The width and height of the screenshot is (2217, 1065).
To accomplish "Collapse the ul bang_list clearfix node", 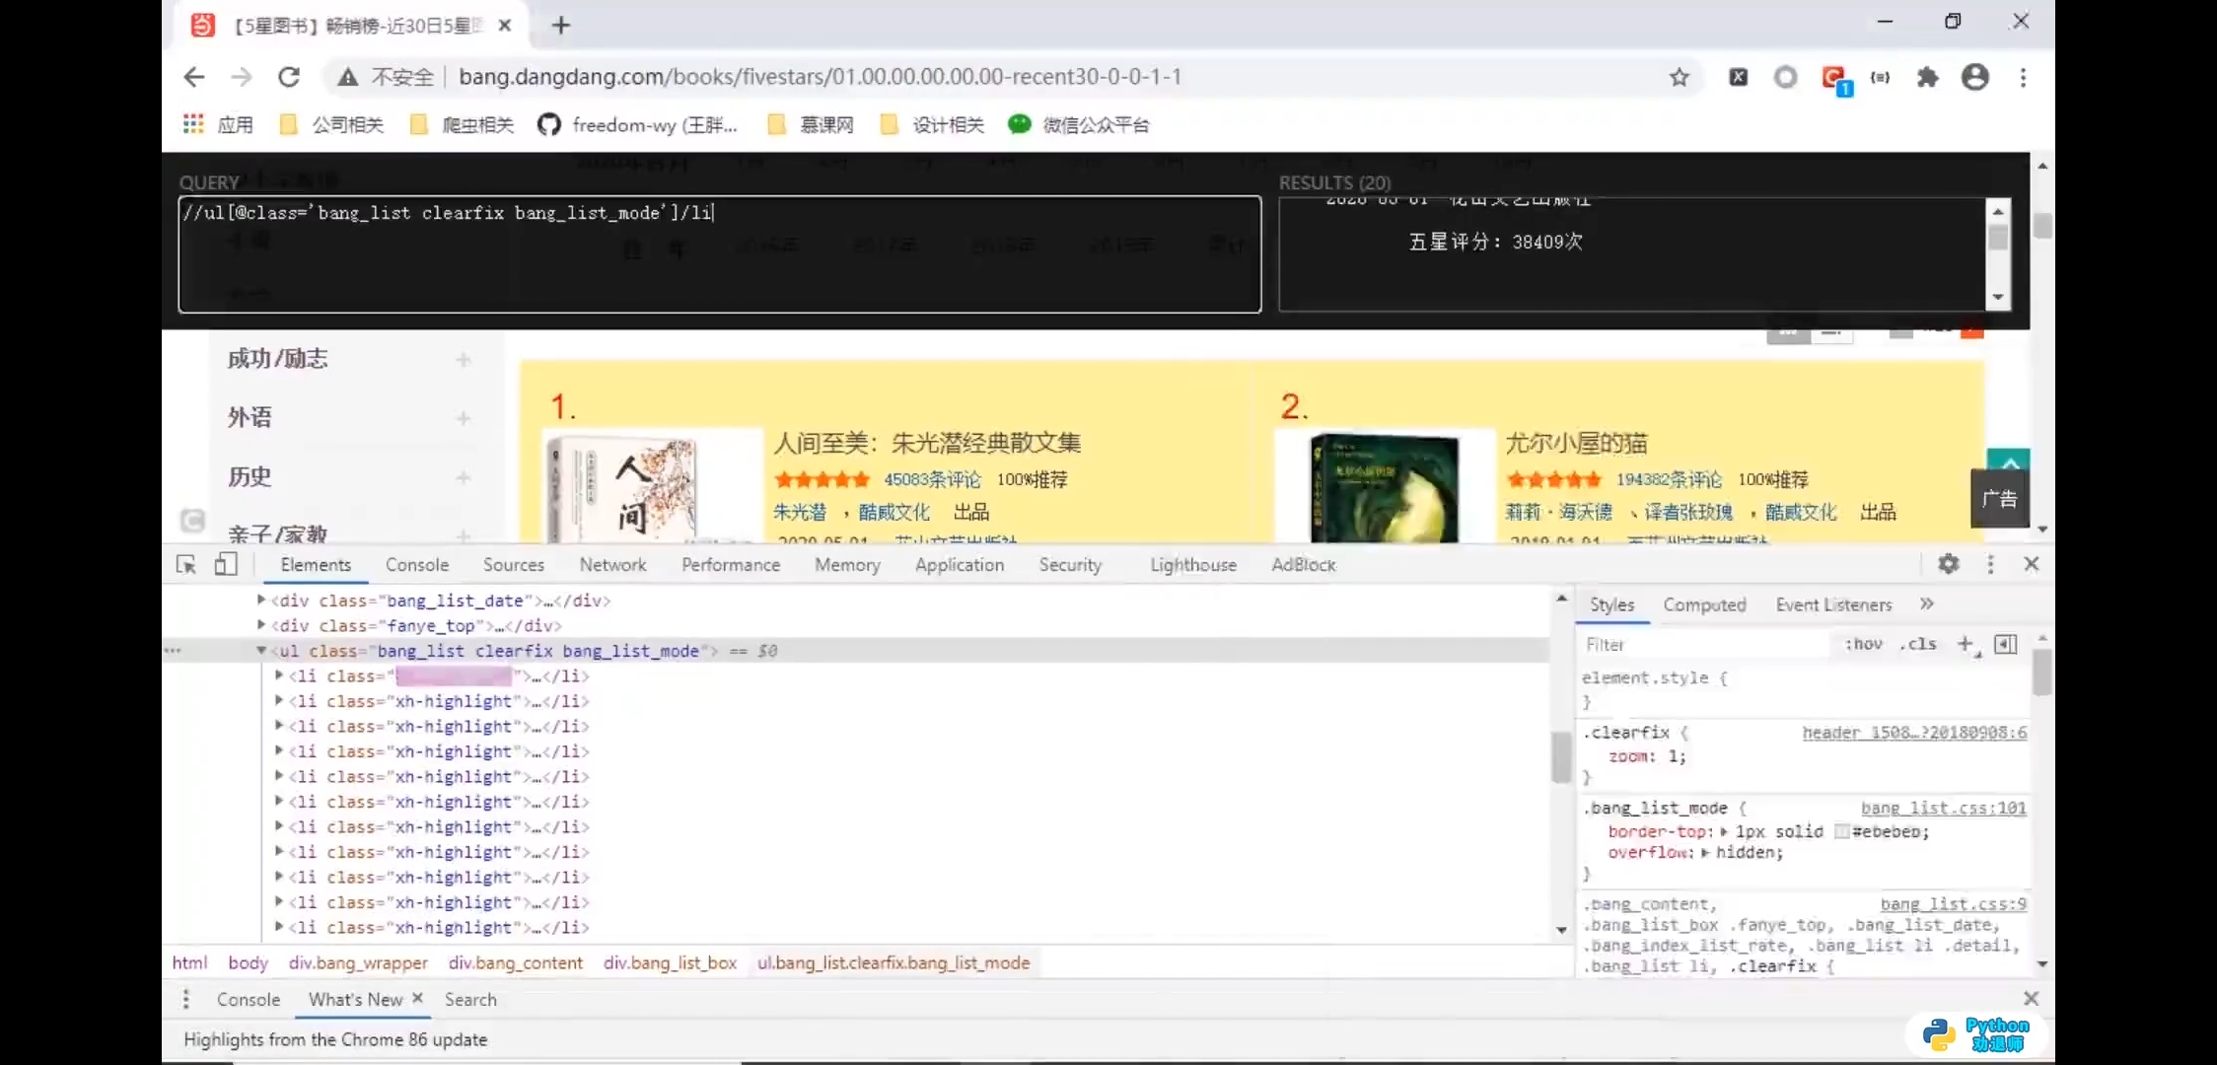I will (x=261, y=650).
